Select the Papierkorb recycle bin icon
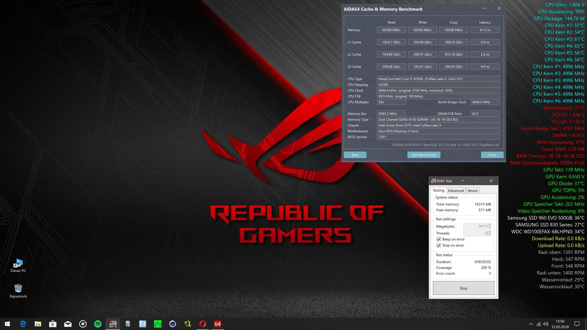This screenshot has width=587, height=330. [x=18, y=291]
